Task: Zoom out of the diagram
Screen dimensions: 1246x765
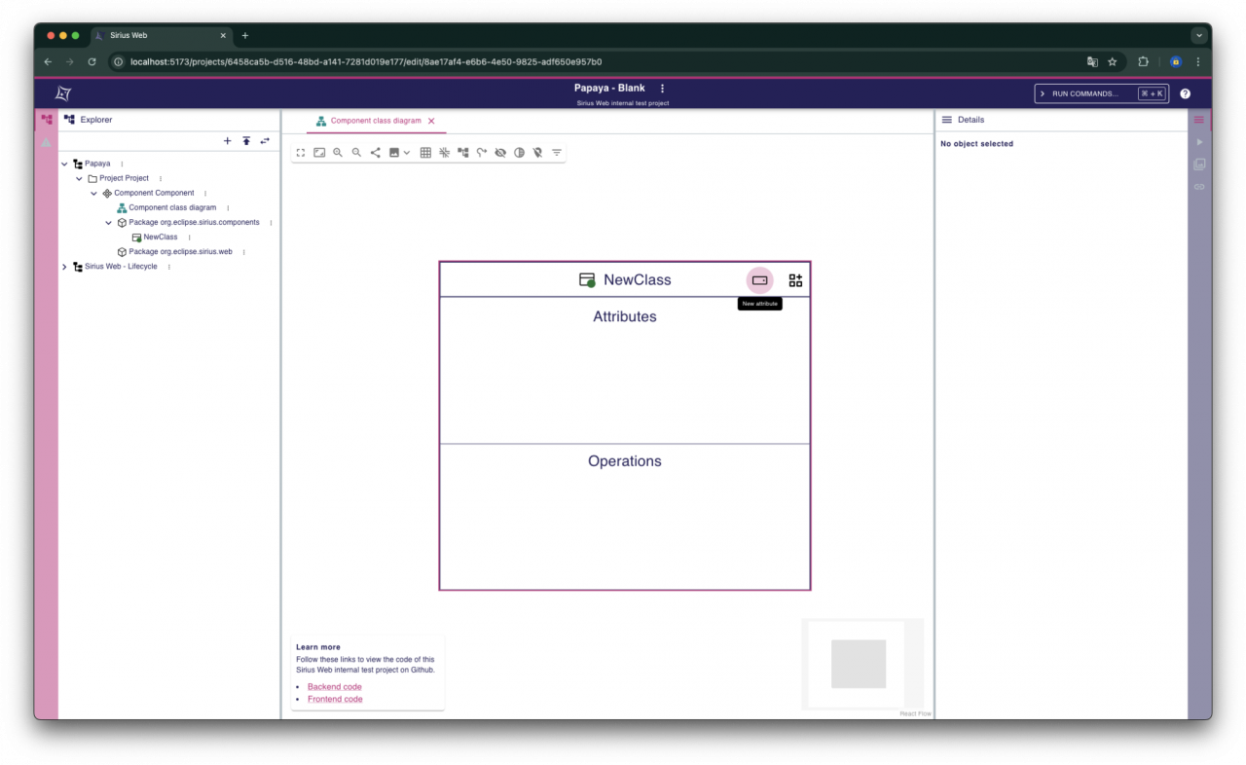Action: pos(356,153)
